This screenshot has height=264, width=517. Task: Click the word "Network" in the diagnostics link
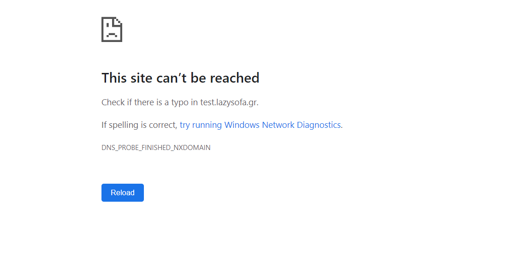[278, 125]
